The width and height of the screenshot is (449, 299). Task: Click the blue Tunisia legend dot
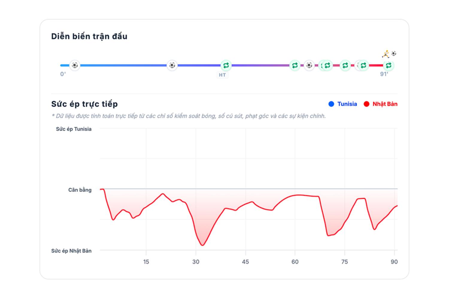tap(331, 104)
